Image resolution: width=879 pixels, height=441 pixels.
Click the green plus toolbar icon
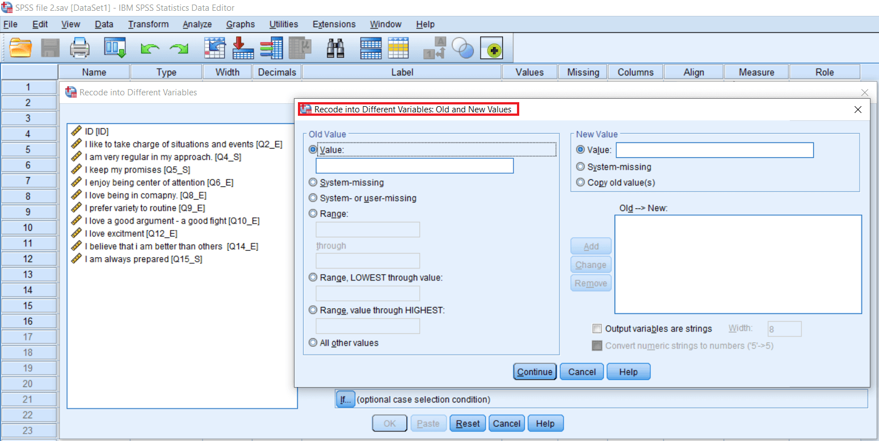492,49
